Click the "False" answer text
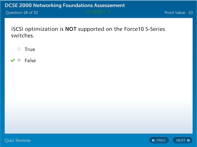This screenshot has height=147, width=197. pos(30,61)
